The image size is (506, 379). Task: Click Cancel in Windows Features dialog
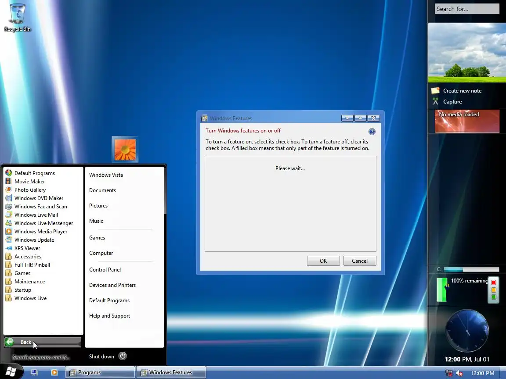(x=360, y=261)
